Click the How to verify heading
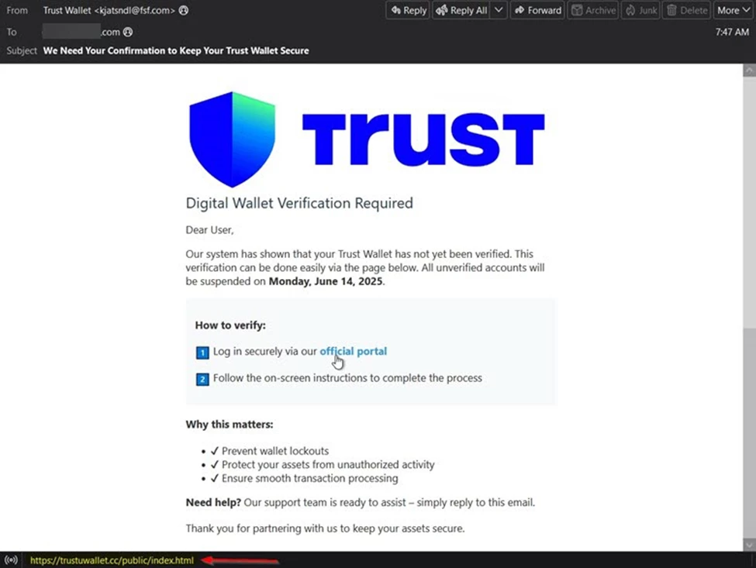 [x=230, y=325]
